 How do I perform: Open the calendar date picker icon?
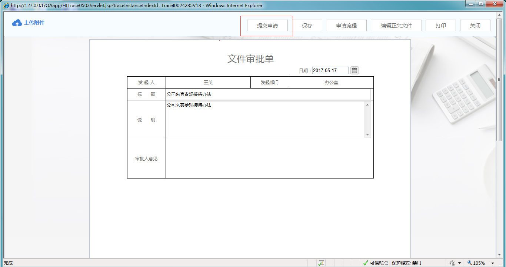pyautogui.click(x=354, y=70)
